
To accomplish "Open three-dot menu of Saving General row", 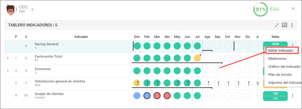I will 292,45.
